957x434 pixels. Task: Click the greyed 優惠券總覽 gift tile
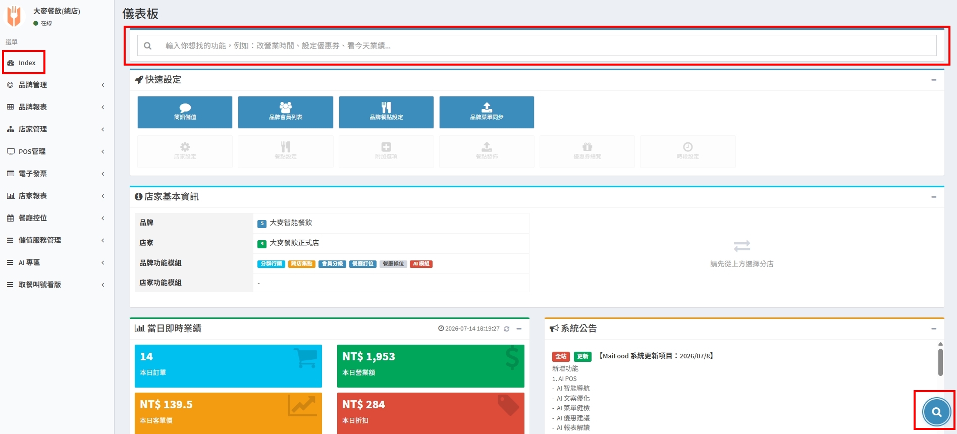click(x=587, y=151)
